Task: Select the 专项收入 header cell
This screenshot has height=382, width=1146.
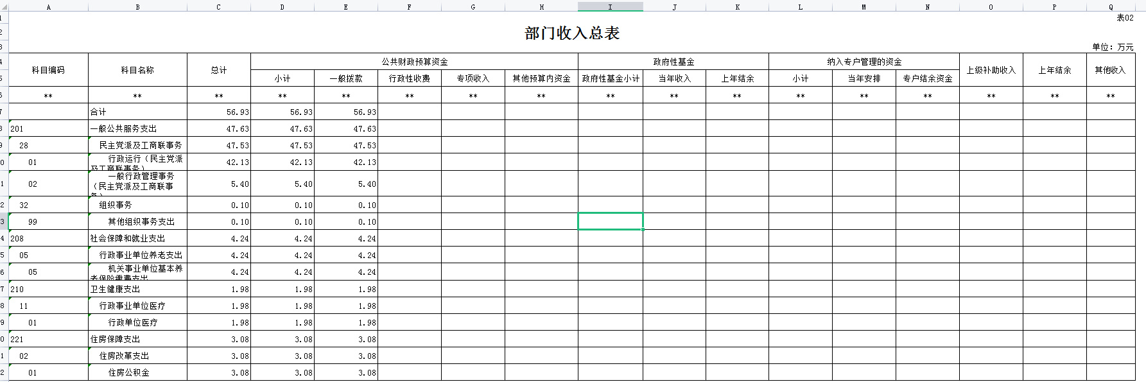Action: point(473,78)
